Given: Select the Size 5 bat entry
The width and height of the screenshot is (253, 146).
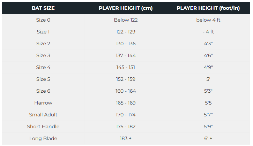Looking at the screenshot, I should (x=43, y=79).
